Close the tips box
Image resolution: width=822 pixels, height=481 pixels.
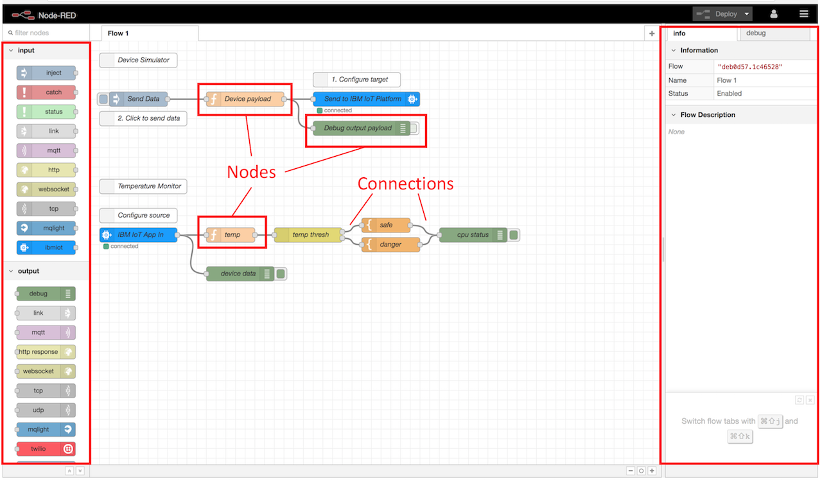pos(810,399)
